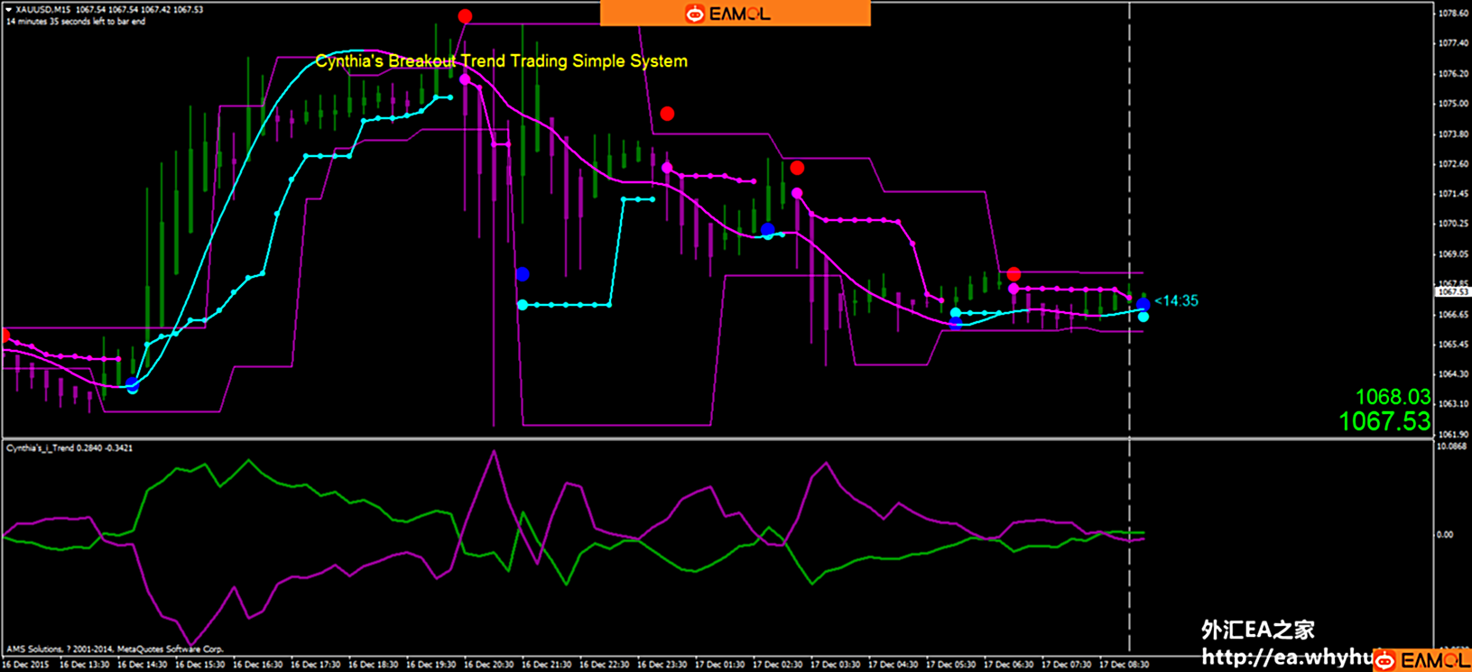Click the EAMOL robot logo in orange banner
The image size is (1472, 672).
694,14
